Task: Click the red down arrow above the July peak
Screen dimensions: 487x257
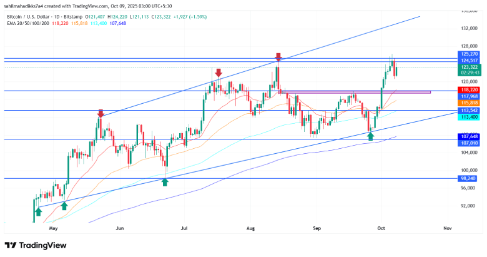Action: click(217, 72)
